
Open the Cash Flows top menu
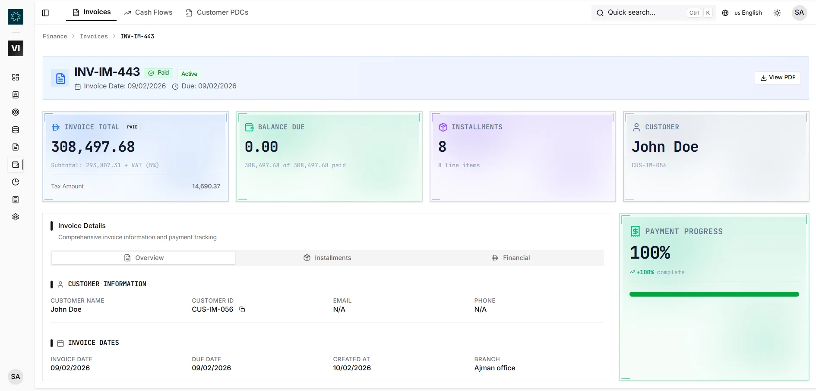point(148,13)
